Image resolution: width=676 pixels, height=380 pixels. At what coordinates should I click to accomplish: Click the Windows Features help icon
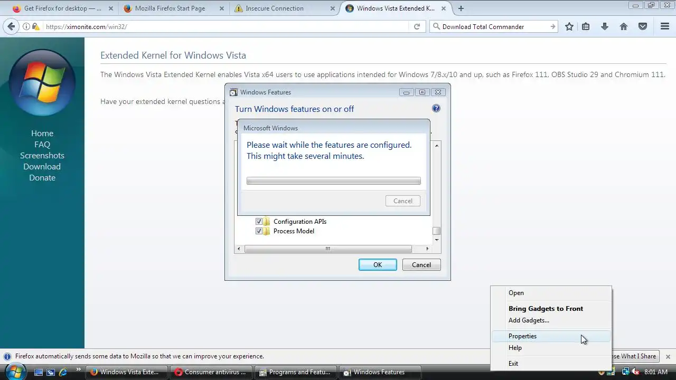point(436,108)
